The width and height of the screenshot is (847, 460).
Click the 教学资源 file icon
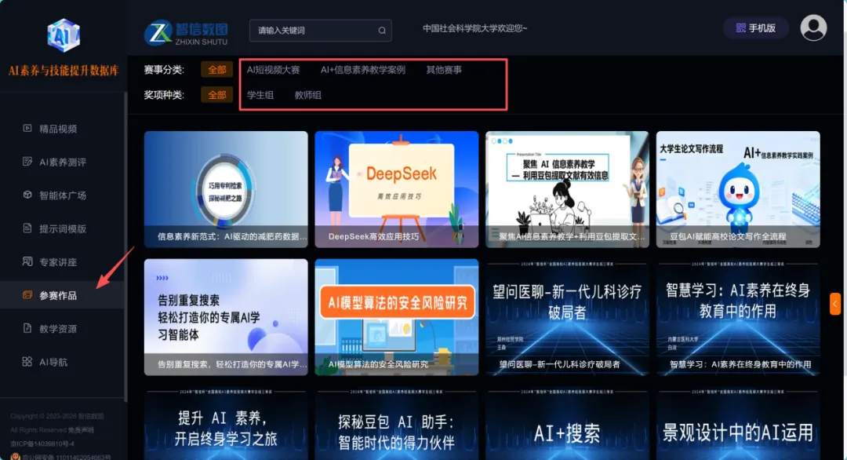click(27, 328)
